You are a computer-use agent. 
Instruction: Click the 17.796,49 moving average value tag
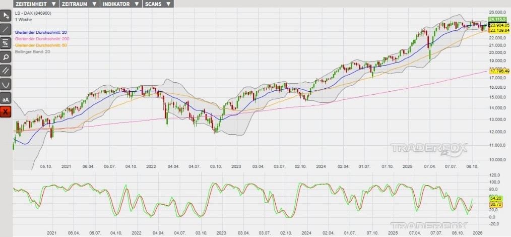click(x=499, y=71)
